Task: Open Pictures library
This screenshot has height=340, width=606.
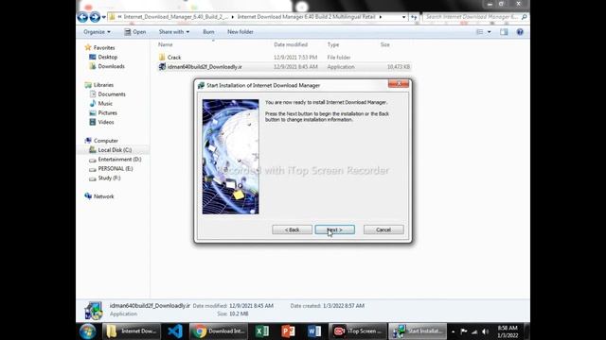Action: point(107,113)
